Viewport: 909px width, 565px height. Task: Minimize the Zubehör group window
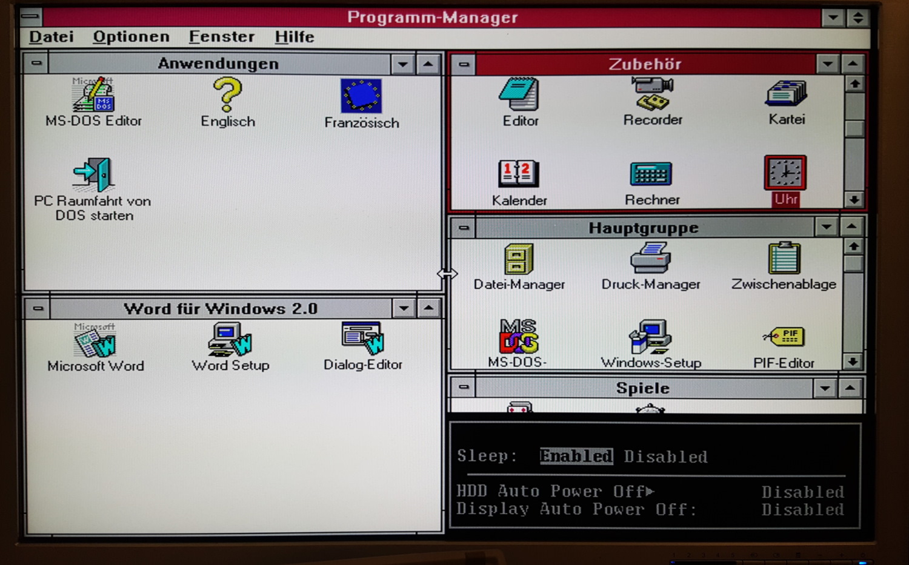click(828, 64)
